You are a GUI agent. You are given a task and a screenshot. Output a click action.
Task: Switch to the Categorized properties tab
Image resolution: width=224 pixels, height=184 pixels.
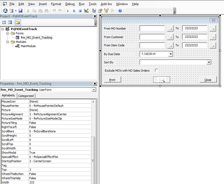26,96
